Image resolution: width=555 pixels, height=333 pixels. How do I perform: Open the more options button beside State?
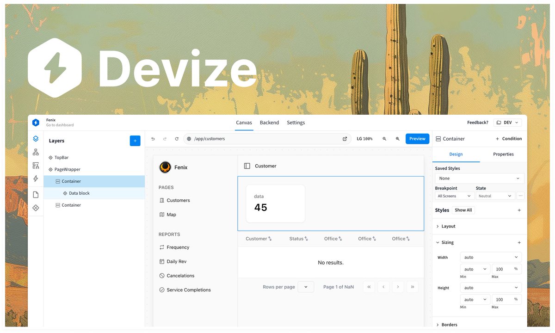click(521, 196)
